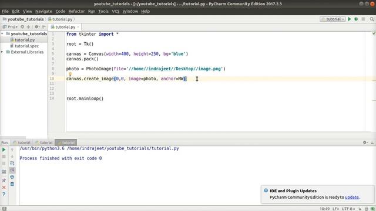Image resolution: width=376 pixels, height=211 pixels.
Task: Open the Run menu
Action: 92,11
